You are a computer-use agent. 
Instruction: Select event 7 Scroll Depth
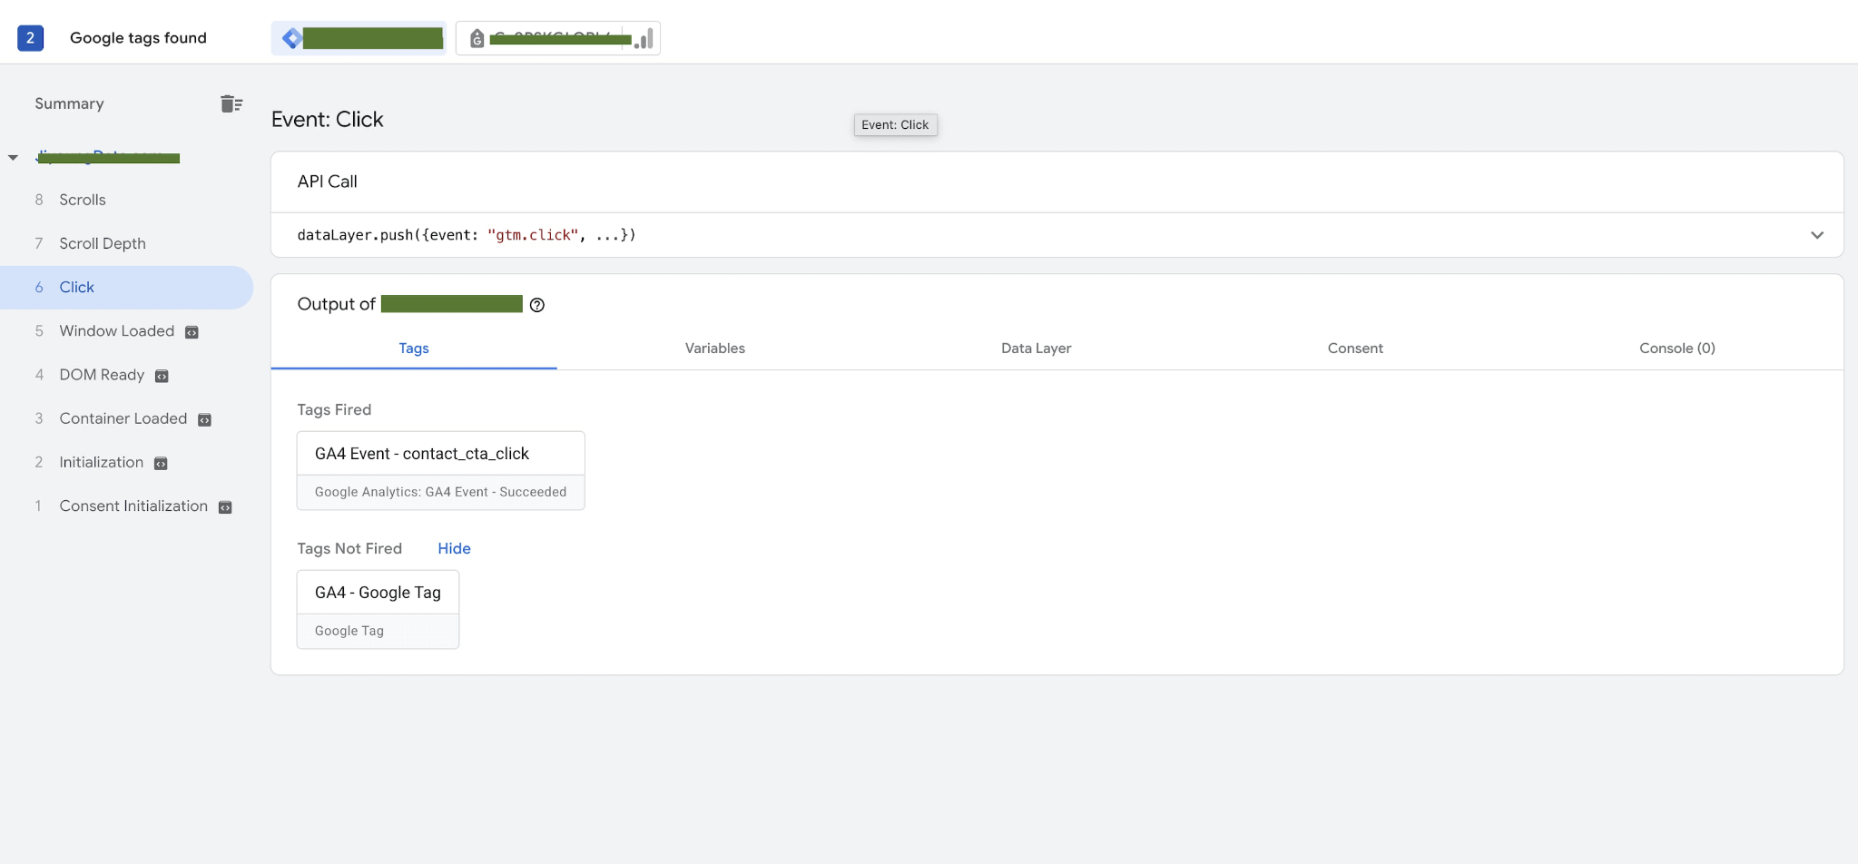pos(126,243)
